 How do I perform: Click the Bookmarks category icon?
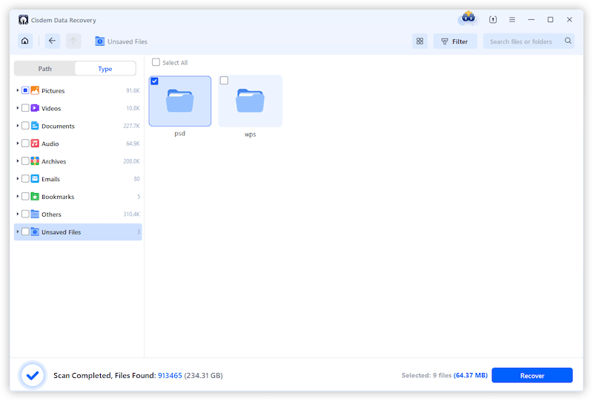point(35,196)
